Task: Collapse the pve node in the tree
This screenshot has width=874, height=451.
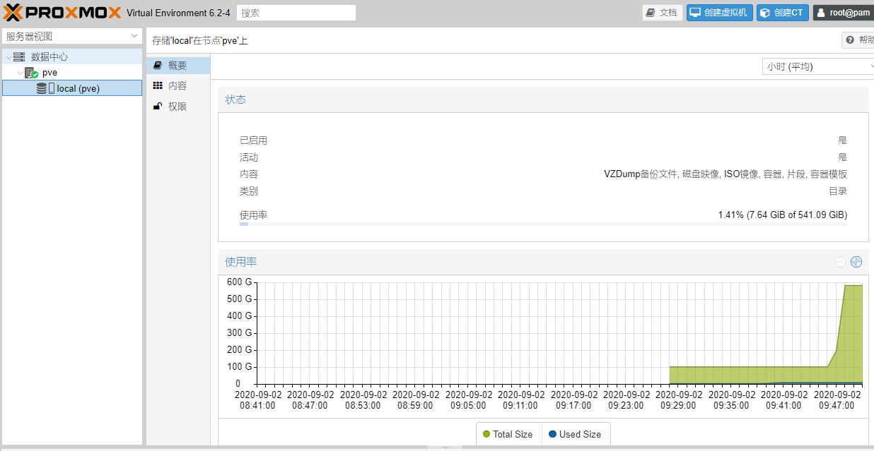Action: pyautogui.click(x=20, y=71)
